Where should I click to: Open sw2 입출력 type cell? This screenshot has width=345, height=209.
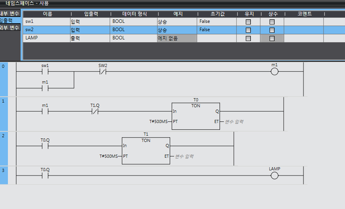pyautogui.click(x=90, y=30)
